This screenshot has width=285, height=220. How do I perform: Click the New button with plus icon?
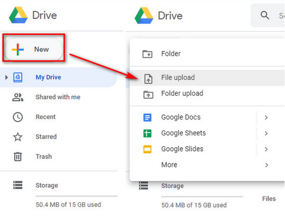(34, 49)
